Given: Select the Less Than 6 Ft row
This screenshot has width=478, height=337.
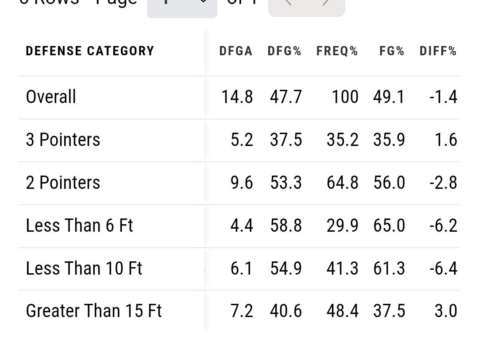Looking at the screenshot, I should (239, 226).
